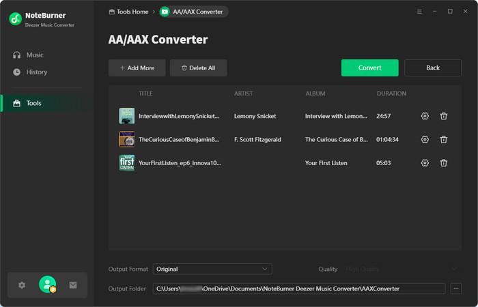Image resolution: width=478 pixels, height=307 pixels.
Task: Click the Back button
Action: click(x=433, y=68)
